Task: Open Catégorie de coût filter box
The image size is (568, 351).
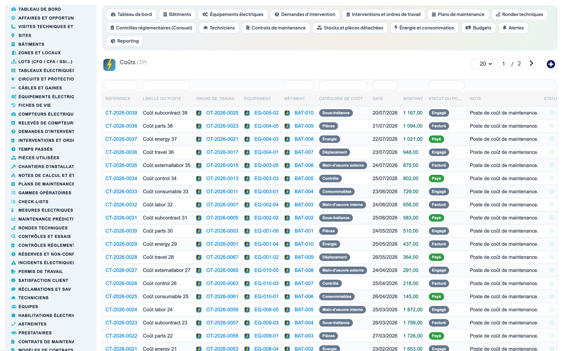Action: 343,85
